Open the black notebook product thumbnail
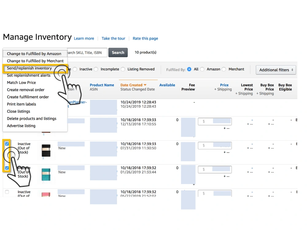The height and width of the screenshot is (230, 307). (46, 151)
